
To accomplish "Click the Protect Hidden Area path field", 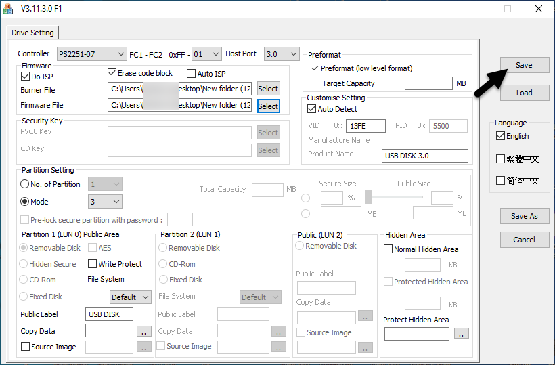I will click(417, 334).
